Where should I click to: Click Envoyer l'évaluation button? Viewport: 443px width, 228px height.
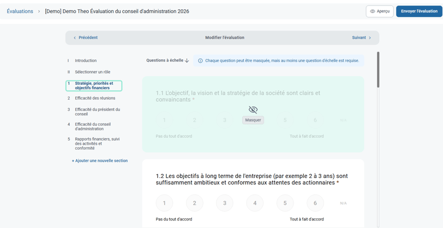[418, 11]
